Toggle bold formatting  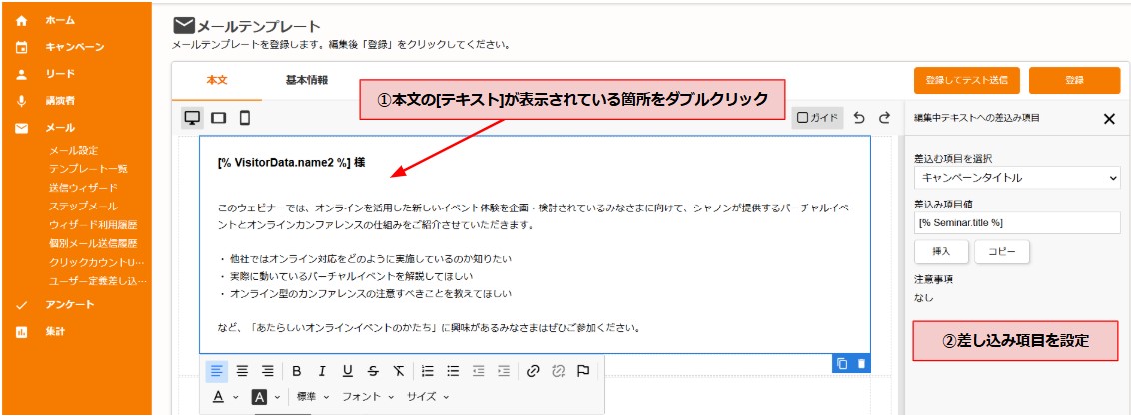click(x=297, y=371)
